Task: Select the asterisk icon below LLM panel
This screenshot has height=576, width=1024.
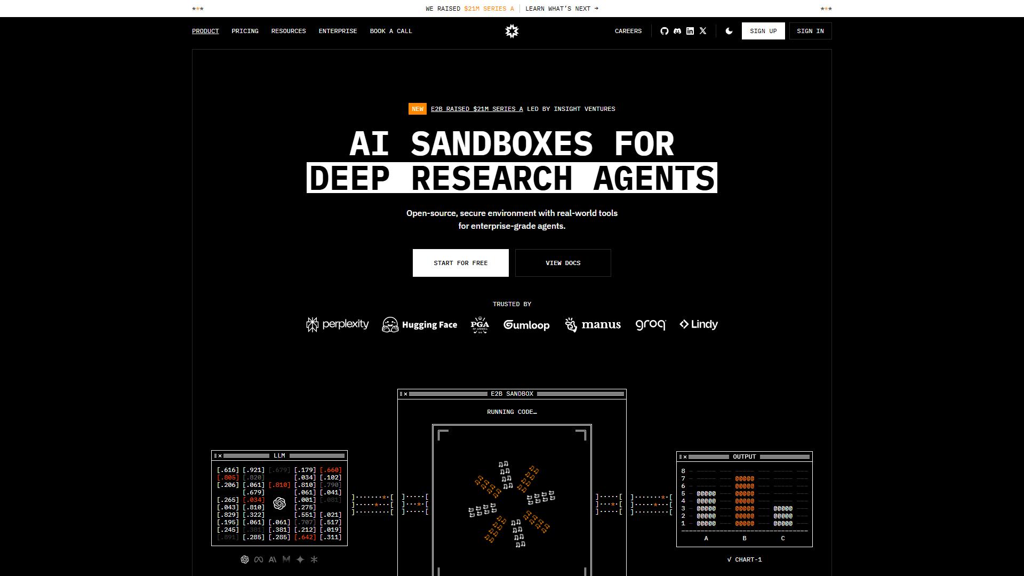Action: point(314,559)
